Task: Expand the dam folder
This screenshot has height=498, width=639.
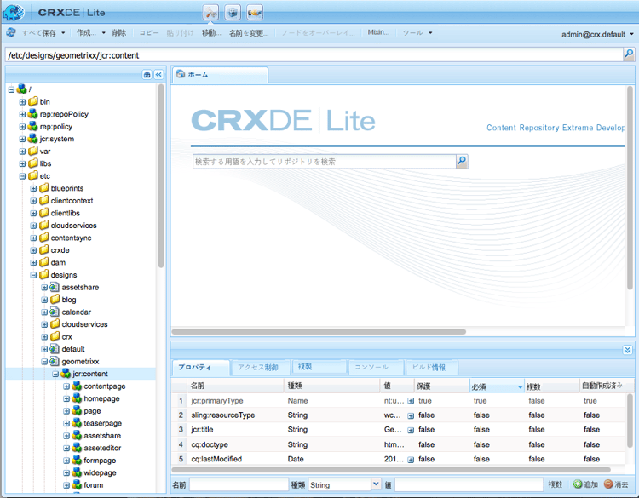Action: click(x=33, y=263)
